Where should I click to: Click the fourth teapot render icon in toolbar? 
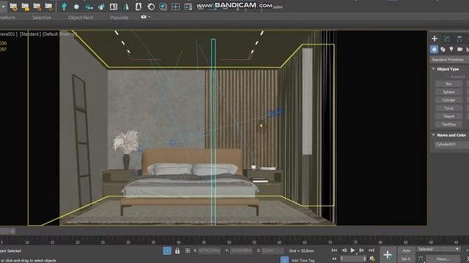49,7
